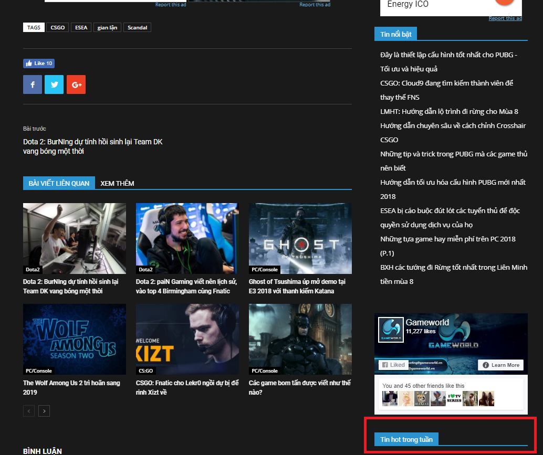Open The Wolf Among Us thumbnail
543x455 pixels.
(x=75, y=339)
